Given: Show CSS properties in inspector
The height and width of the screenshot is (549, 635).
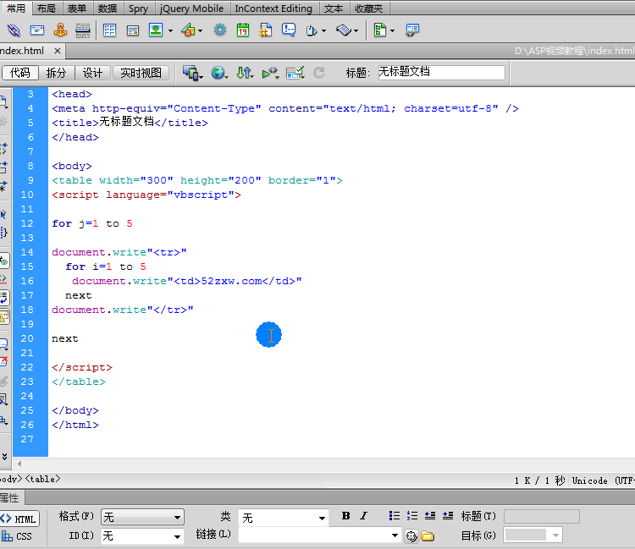Looking at the screenshot, I should [x=17, y=536].
